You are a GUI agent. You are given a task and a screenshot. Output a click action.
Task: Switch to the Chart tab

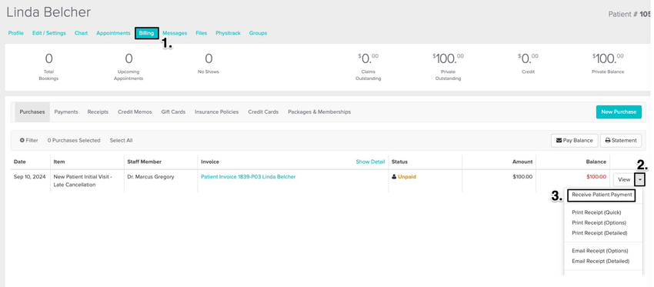(x=82, y=33)
